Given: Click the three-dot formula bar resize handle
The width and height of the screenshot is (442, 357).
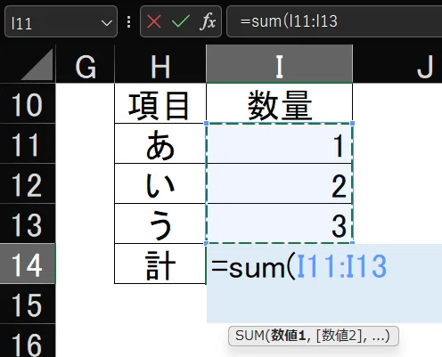Looking at the screenshot, I should [x=128, y=22].
